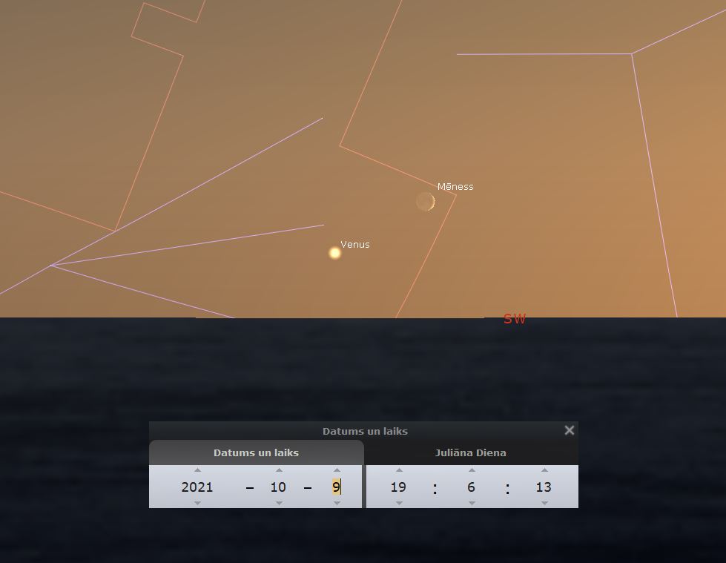Screen dimensions: 726x563
Task: Click the seconds field showing 13
Action: pyautogui.click(x=544, y=487)
